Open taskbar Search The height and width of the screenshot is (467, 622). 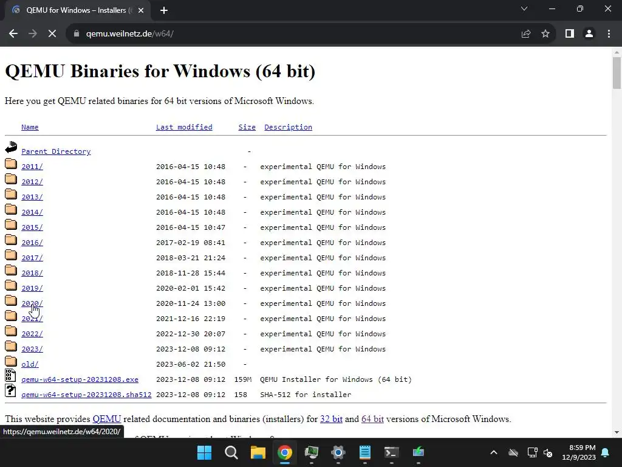[x=231, y=452]
